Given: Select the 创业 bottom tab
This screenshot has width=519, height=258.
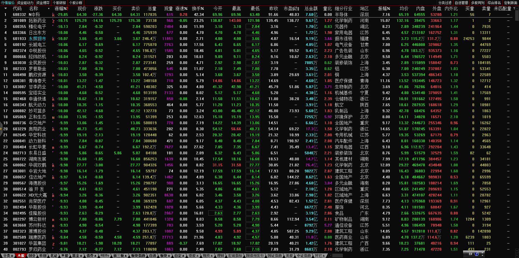Looking at the screenshot, I should coord(32,256).
